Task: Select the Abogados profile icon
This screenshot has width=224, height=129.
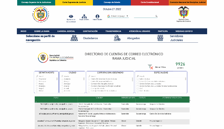Action: pos(117,38)
